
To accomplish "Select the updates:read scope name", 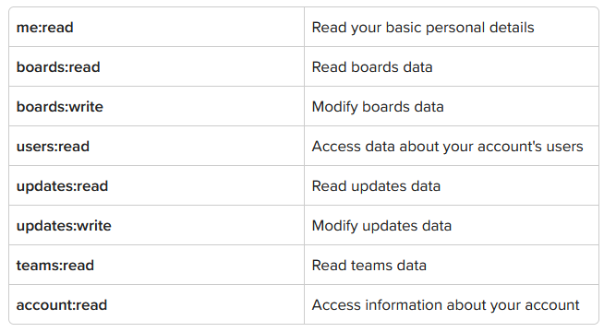I will tap(62, 186).
